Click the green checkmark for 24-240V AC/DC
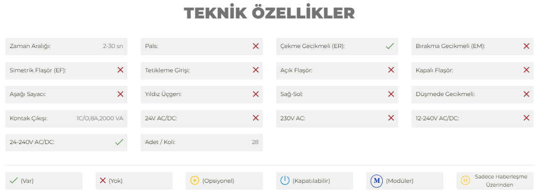537x194 pixels. coord(119,142)
